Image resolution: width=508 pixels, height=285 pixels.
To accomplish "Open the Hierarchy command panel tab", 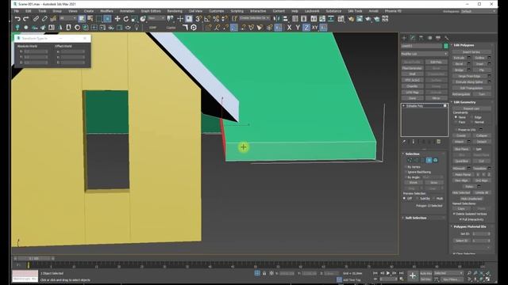I will 421,38.
